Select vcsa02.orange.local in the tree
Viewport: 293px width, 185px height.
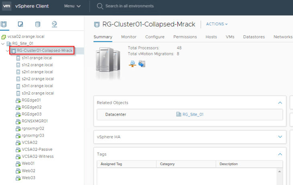(26, 37)
